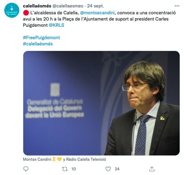Click the like count of 24
Screen dimensions: 184x175
[117, 169]
